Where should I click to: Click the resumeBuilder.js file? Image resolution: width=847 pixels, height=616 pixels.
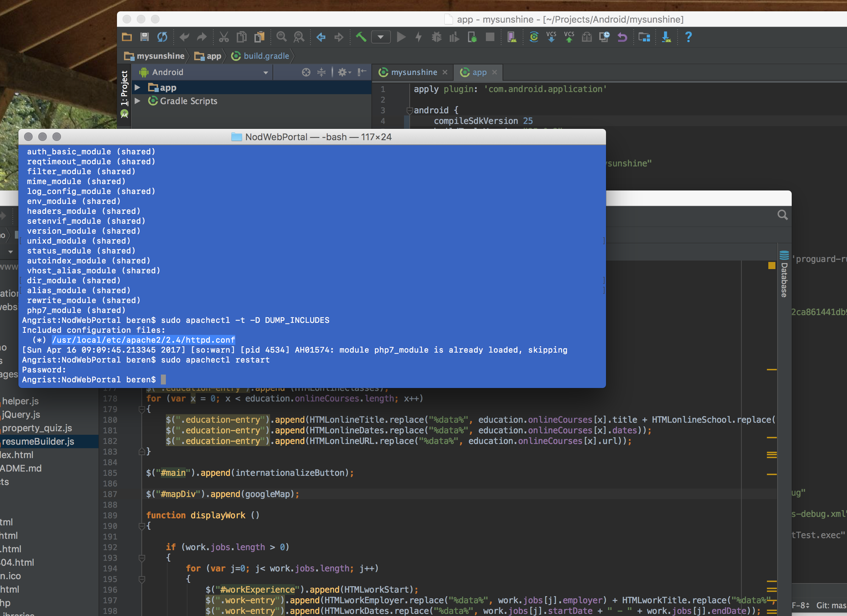[x=38, y=441]
